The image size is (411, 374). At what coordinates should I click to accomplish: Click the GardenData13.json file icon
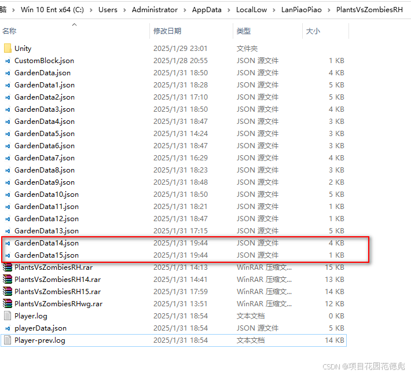tap(8, 231)
